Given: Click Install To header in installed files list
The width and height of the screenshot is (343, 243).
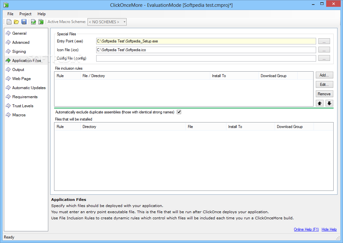Looking at the screenshot, I should tap(250, 127).
